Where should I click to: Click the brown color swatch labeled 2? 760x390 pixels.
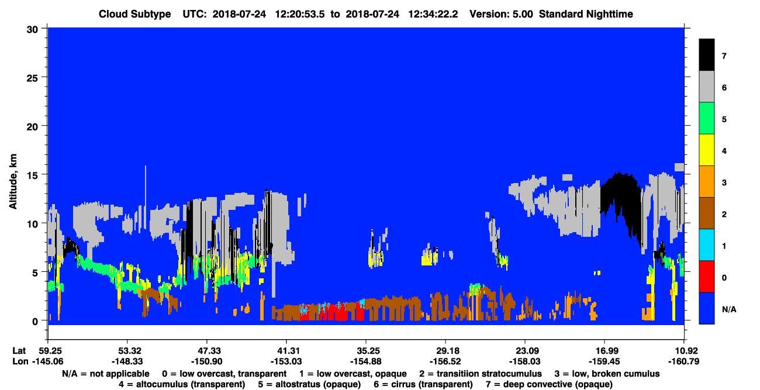click(707, 213)
